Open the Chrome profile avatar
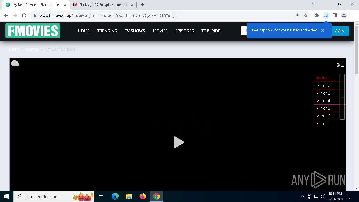This screenshot has height=202, width=359. (344, 15)
